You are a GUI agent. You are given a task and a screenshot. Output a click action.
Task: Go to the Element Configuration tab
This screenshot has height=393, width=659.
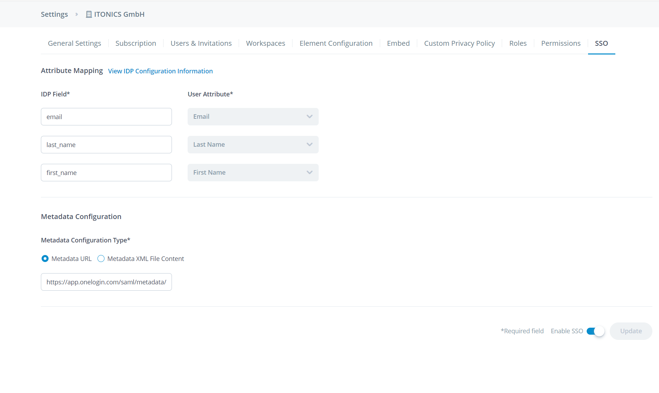tap(336, 43)
